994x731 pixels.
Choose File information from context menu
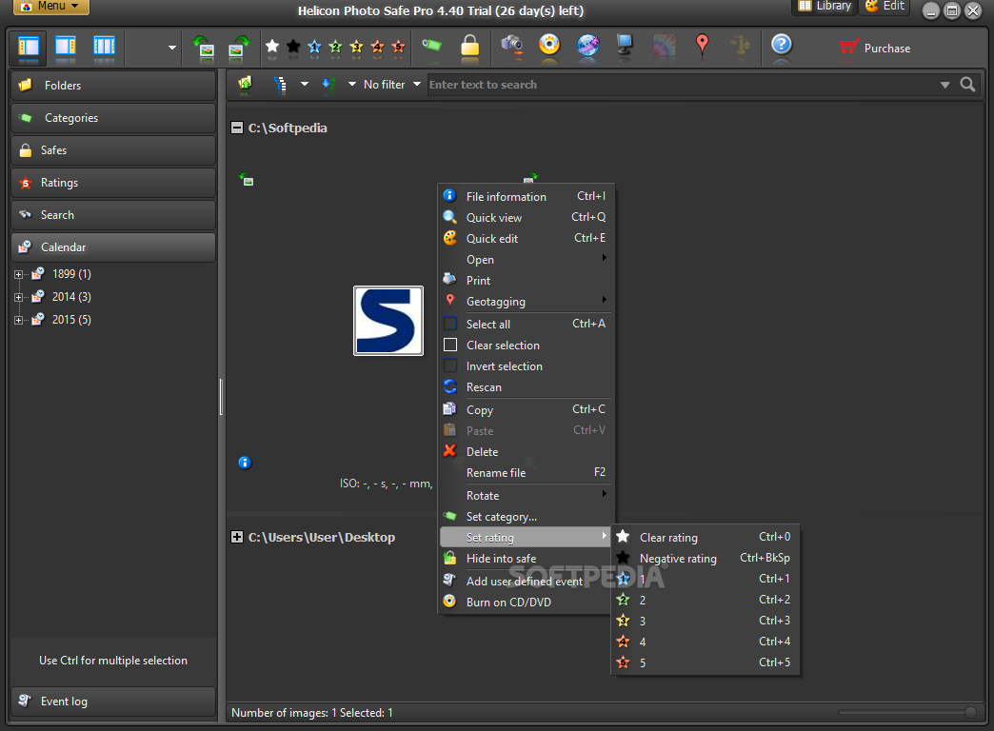[x=525, y=196]
